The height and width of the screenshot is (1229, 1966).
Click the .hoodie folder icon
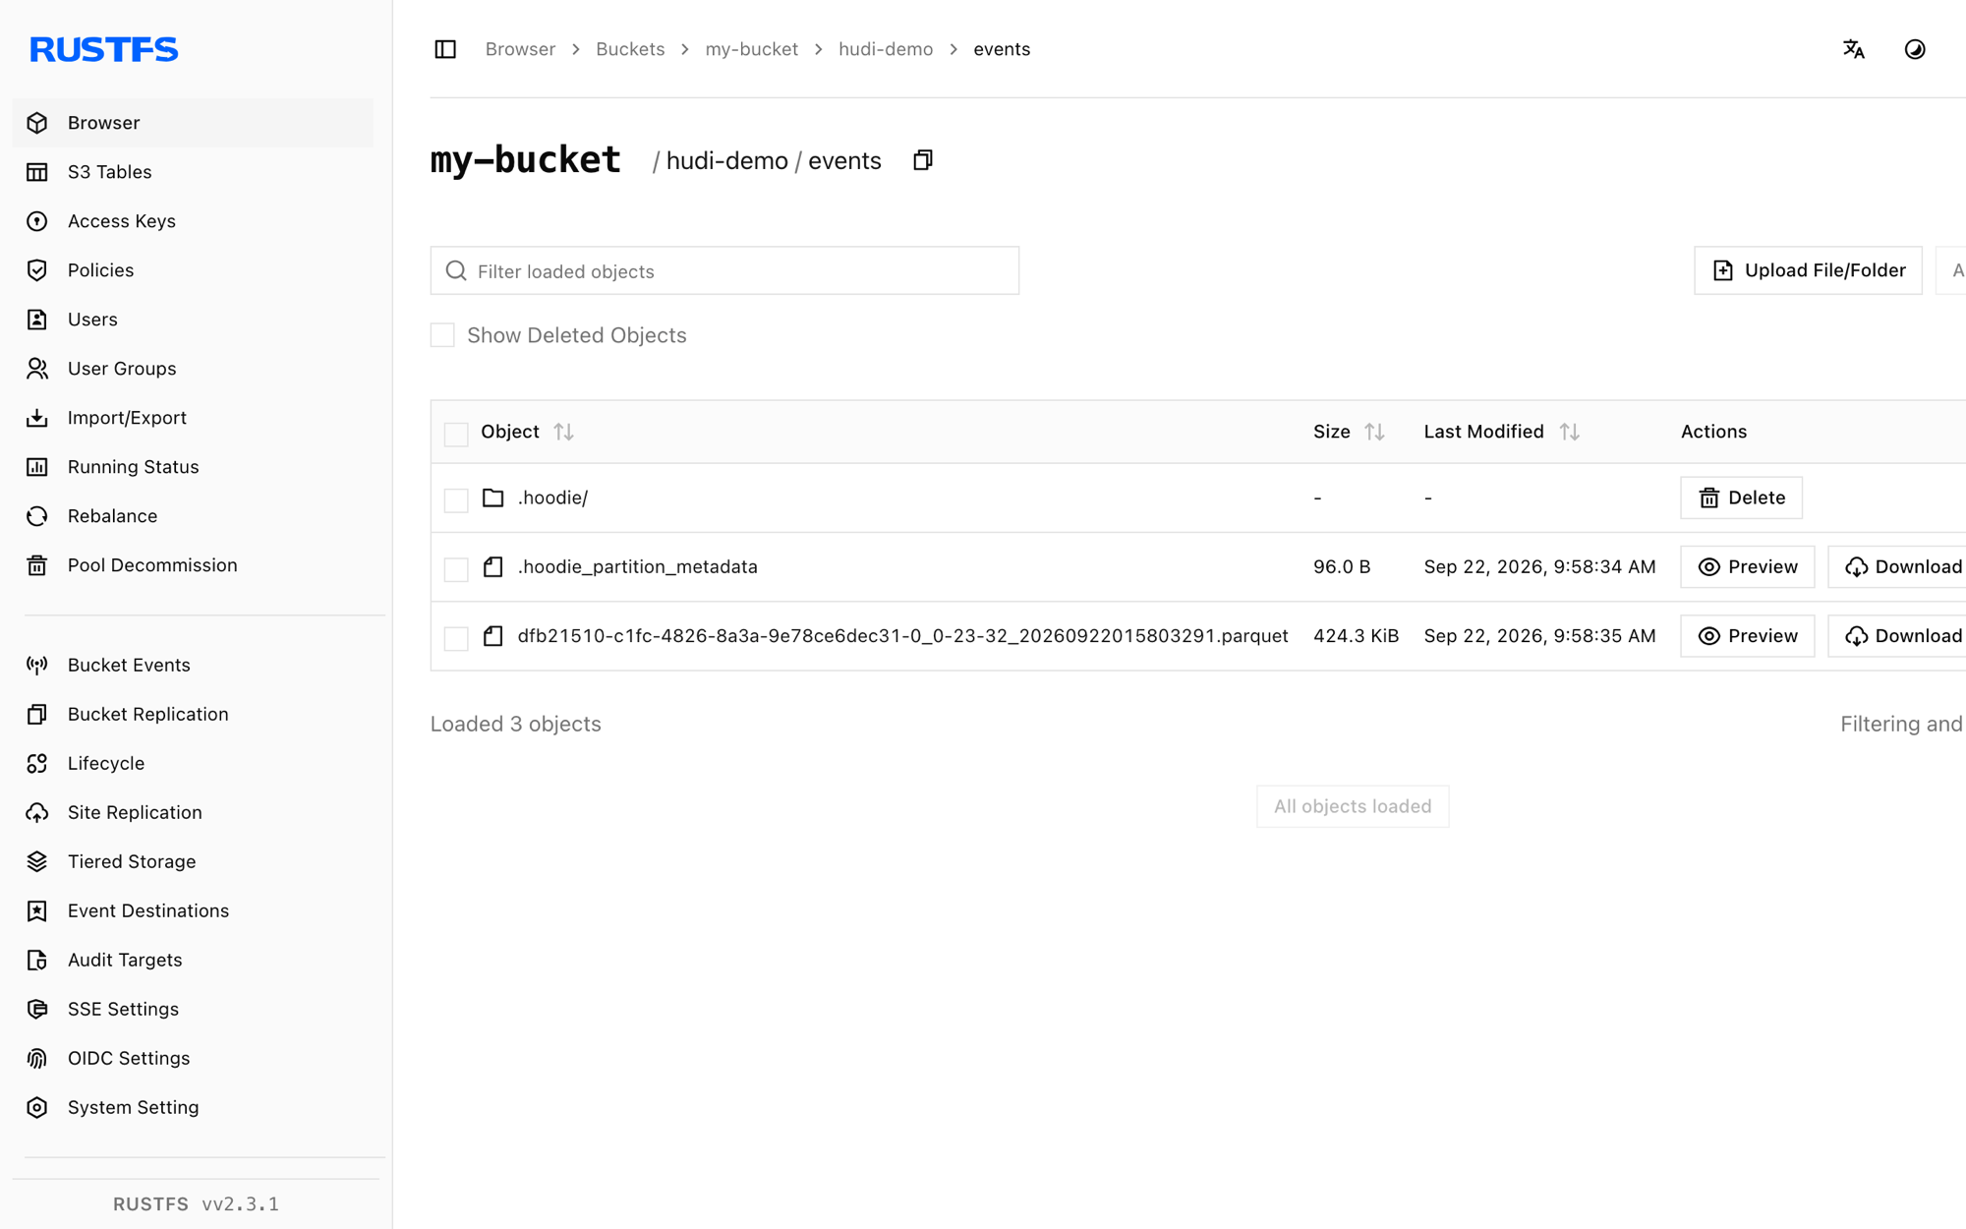point(493,497)
